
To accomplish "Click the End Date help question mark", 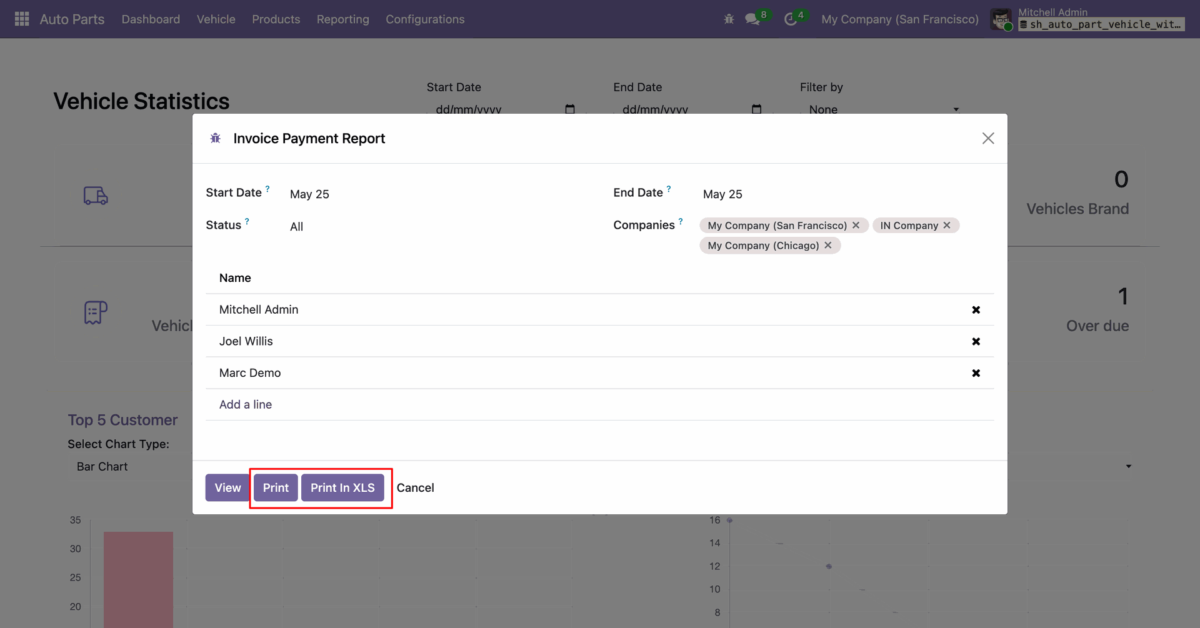I will 669,189.
